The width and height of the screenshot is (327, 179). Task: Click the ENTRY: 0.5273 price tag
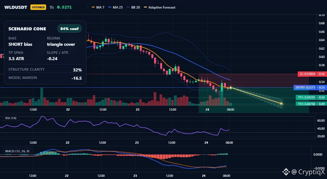tap(305, 87)
